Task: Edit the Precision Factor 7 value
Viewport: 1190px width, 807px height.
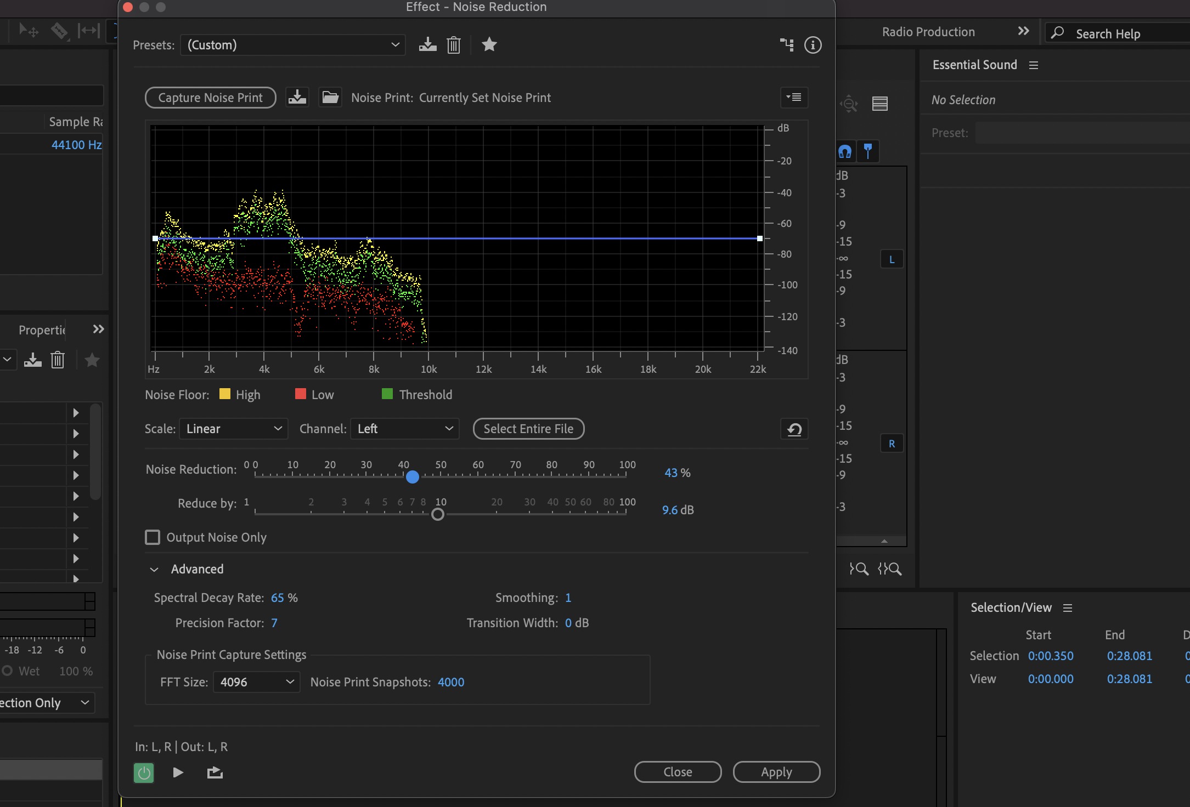Action: point(274,623)
